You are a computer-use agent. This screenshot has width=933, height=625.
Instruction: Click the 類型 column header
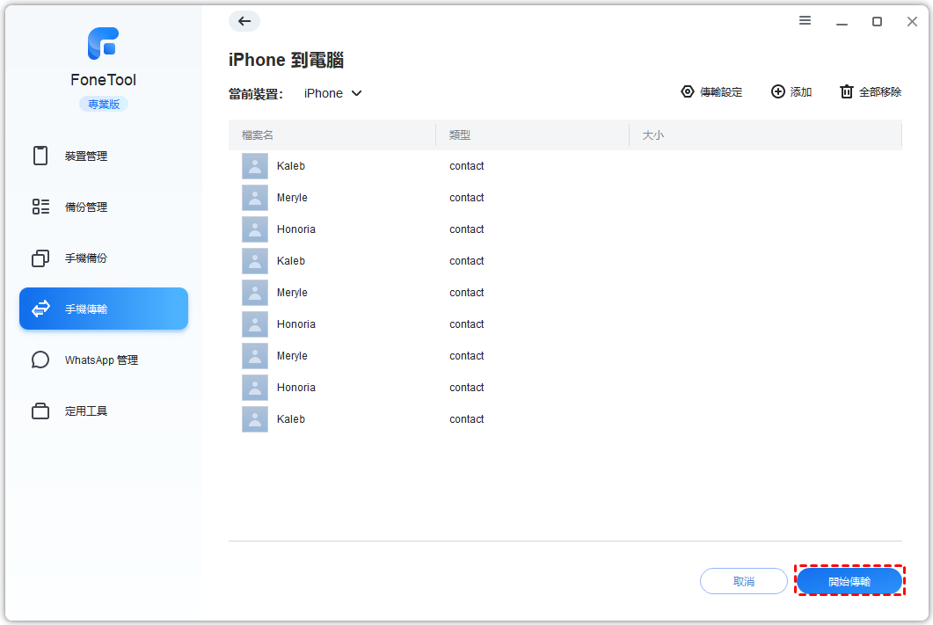coord(460,135)
